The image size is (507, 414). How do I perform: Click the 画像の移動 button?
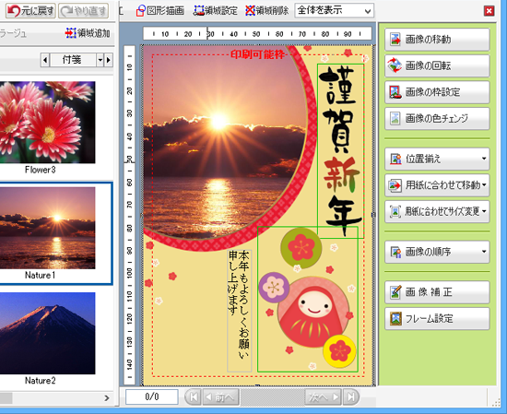pyautogui.click(x=437, y=40)
